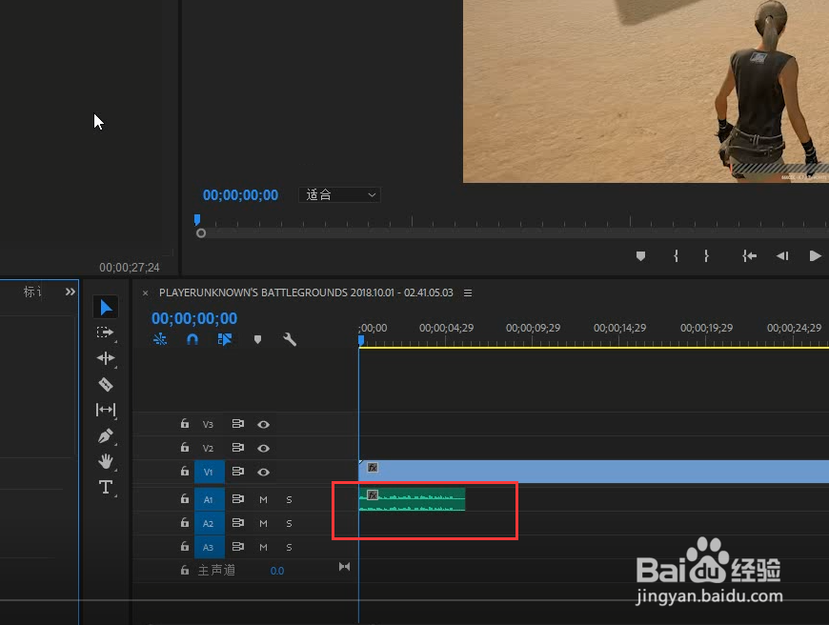The height and width of the screenshot is (625, 829).
Task: Click the master track output icon
Action: tap(344, 566)
